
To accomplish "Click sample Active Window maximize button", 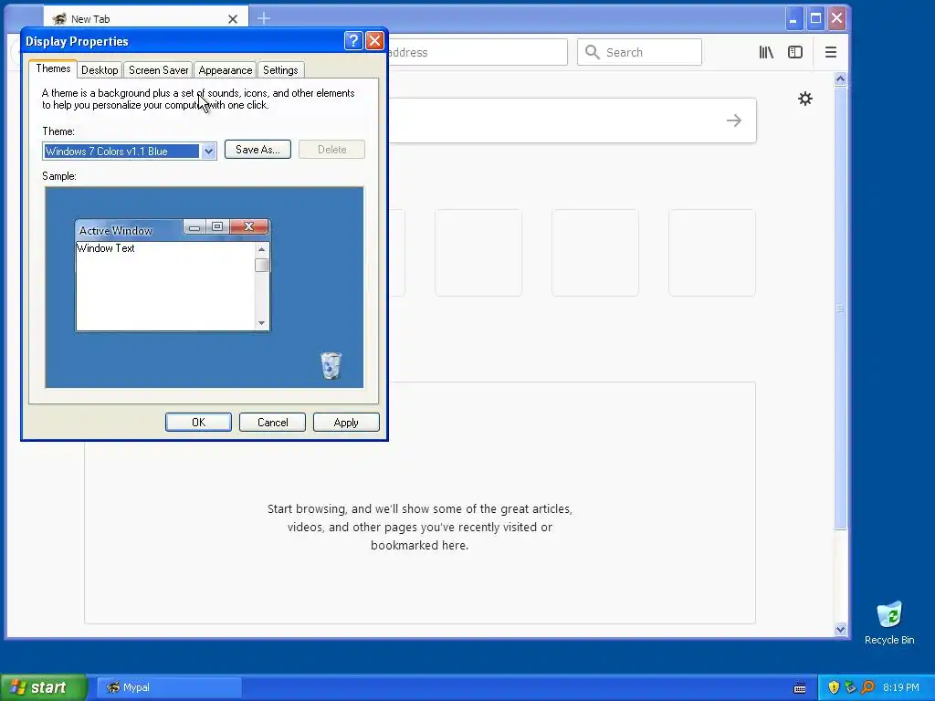I will click(217, 226).
